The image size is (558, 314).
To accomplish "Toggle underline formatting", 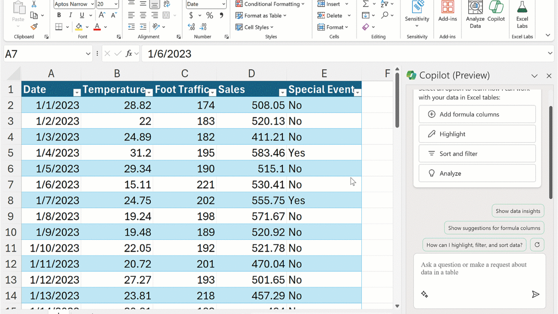I will tap(82, 15).
